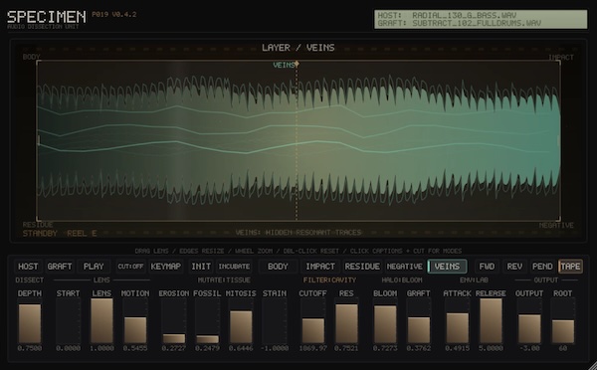597x370 pixels.
Task: Select the BODY layer tab
Action: [x=278, y=267]
